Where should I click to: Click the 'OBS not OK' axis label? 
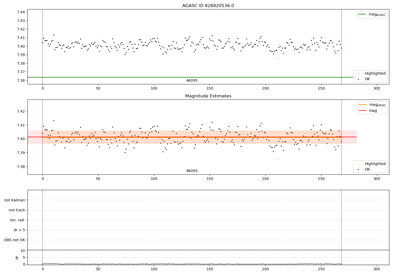14,240
